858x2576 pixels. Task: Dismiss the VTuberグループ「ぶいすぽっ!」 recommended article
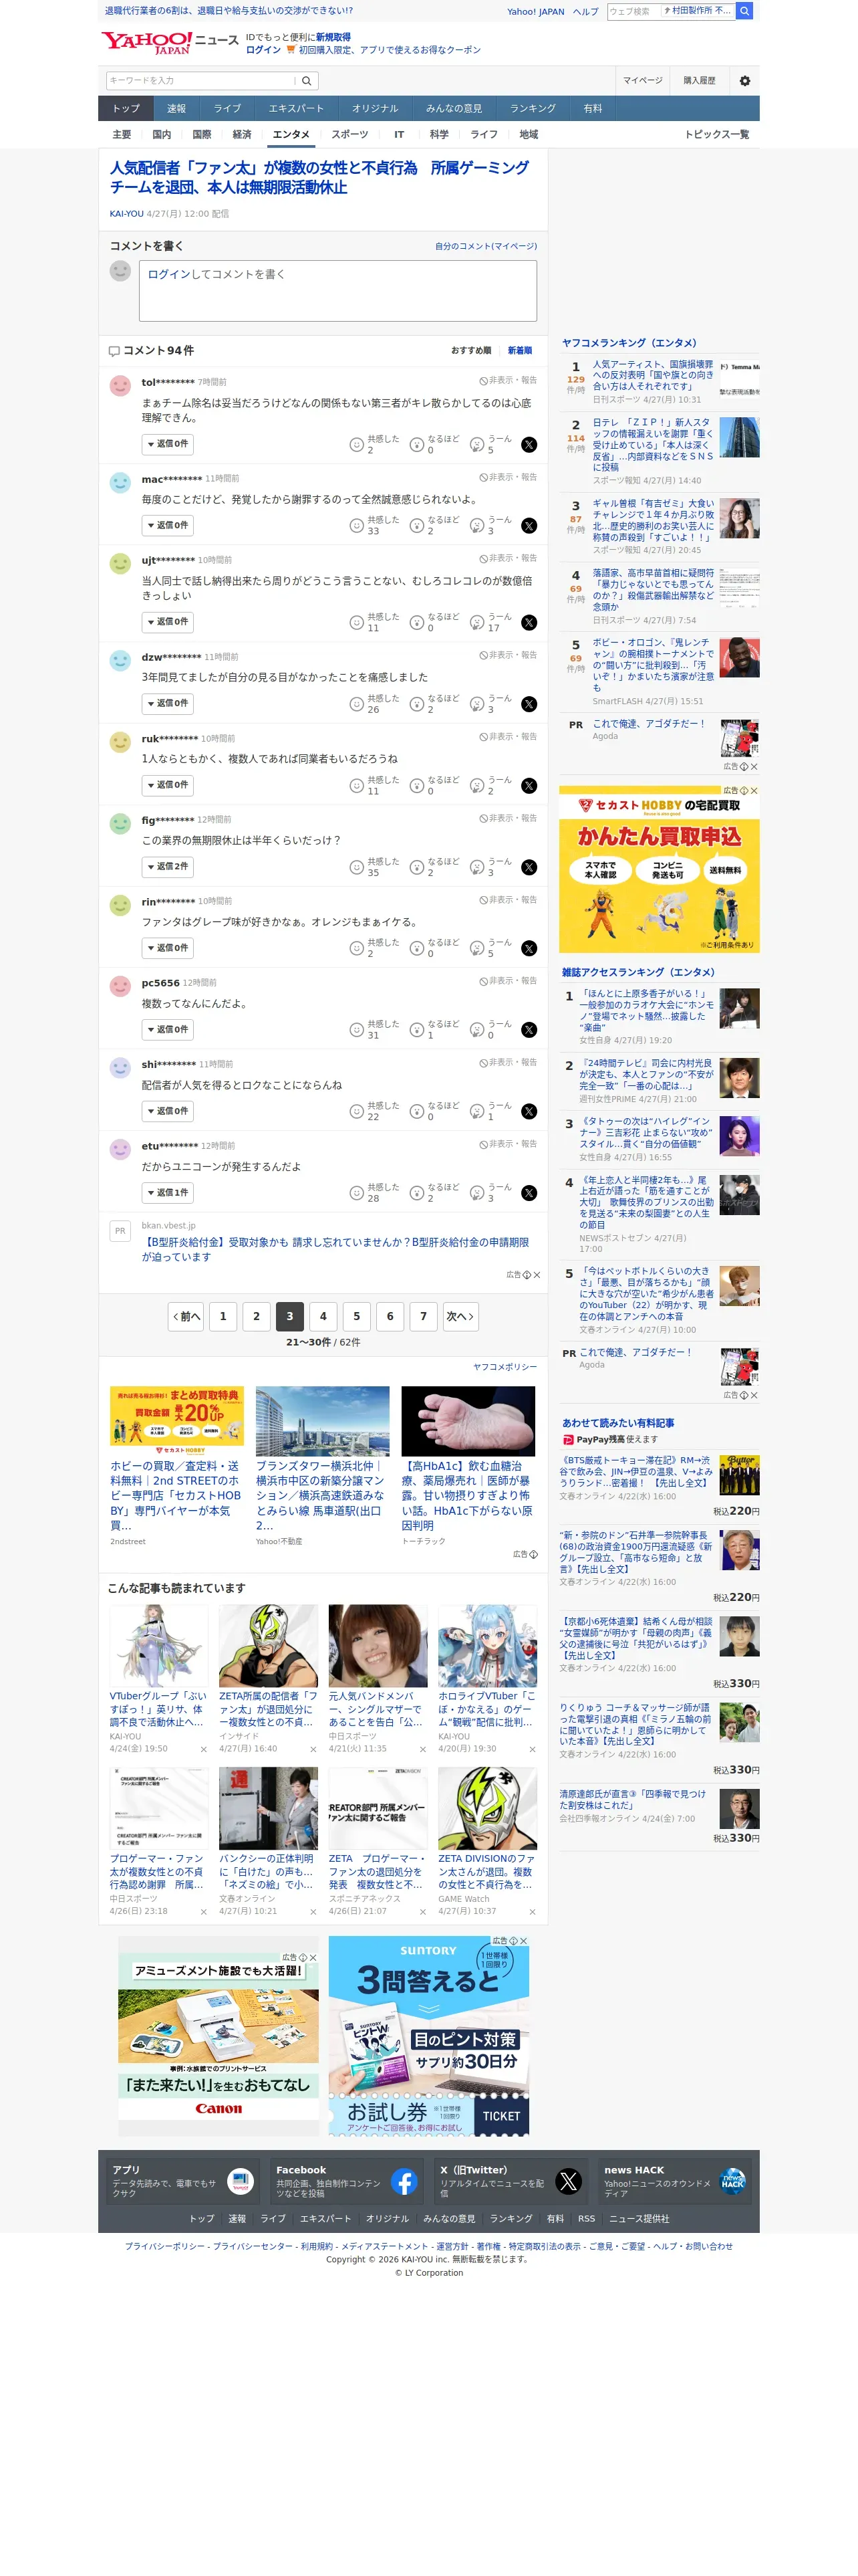pos(204,1750)
